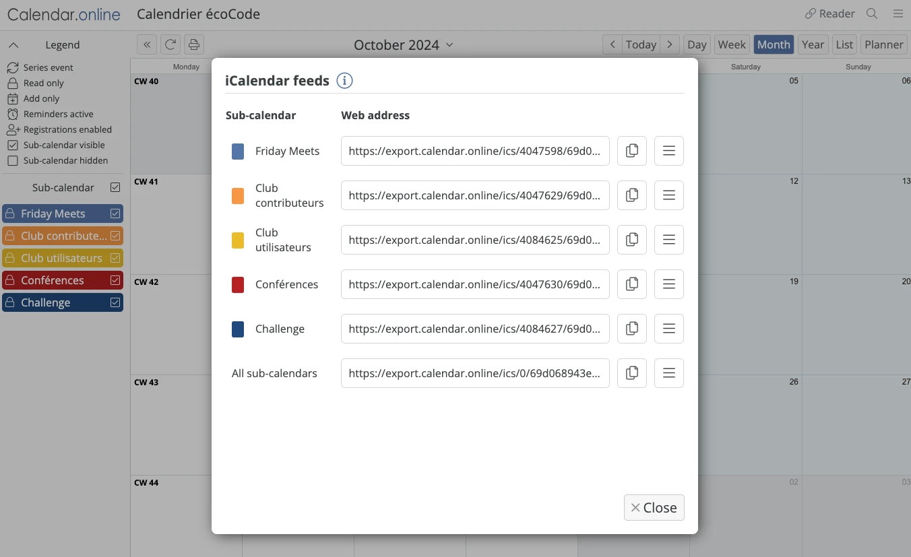This screenshot has height=557, width=911.
Task: Open the print view
Action: pyautogui.click(x=194, y=44)
